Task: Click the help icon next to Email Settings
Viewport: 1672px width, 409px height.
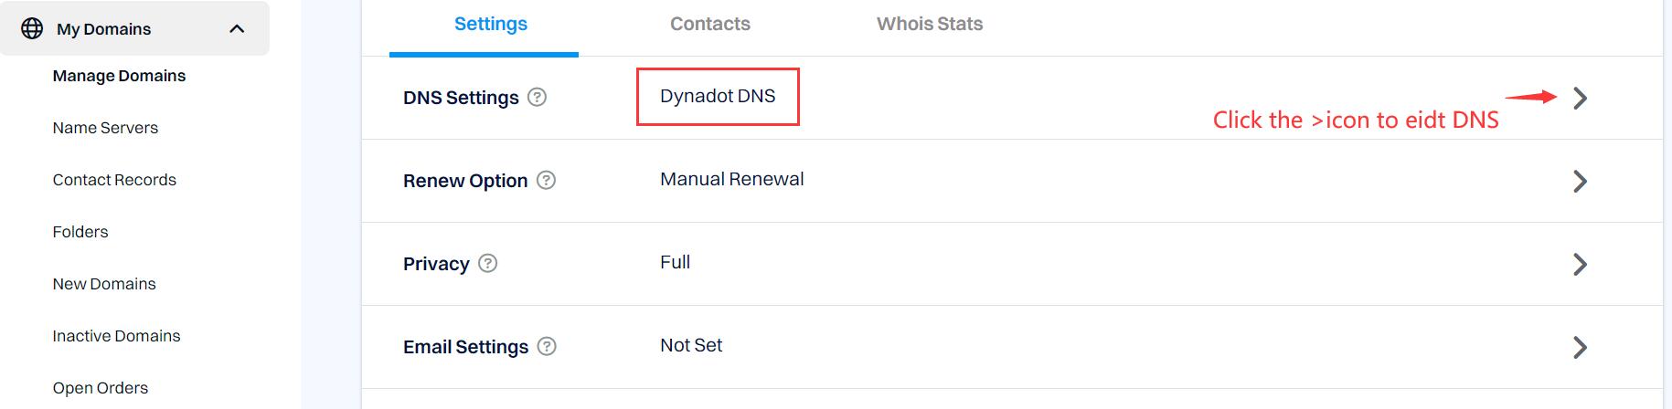Action: [x=547, y=346]
